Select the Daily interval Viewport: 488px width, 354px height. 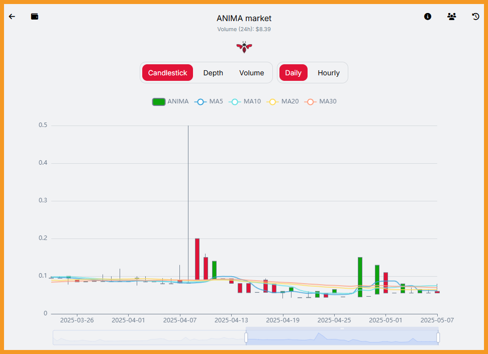pyautogui.click(x=293, y=73)
